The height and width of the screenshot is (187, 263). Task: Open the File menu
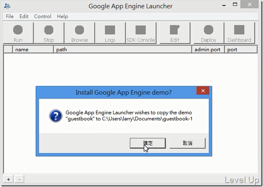[10, 16]
